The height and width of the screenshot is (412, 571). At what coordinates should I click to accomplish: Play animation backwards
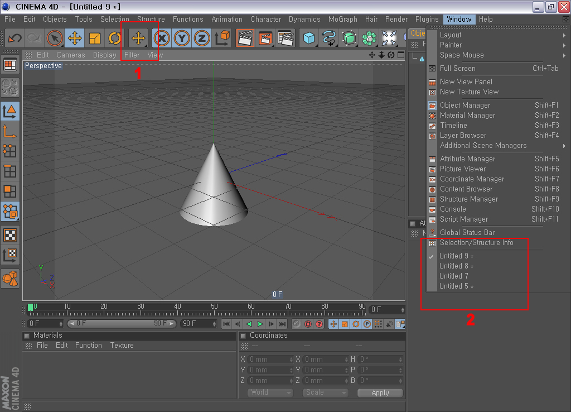coord(249,324)
